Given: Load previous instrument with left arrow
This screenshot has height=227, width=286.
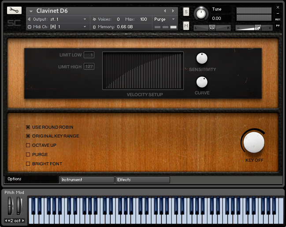Looking at the screenshot, I should 165,11.
